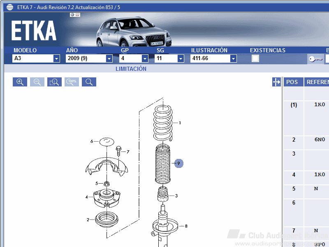
Task: Open the ILUSTRACIÓN dropdown arrow
Action: point(233,58)
